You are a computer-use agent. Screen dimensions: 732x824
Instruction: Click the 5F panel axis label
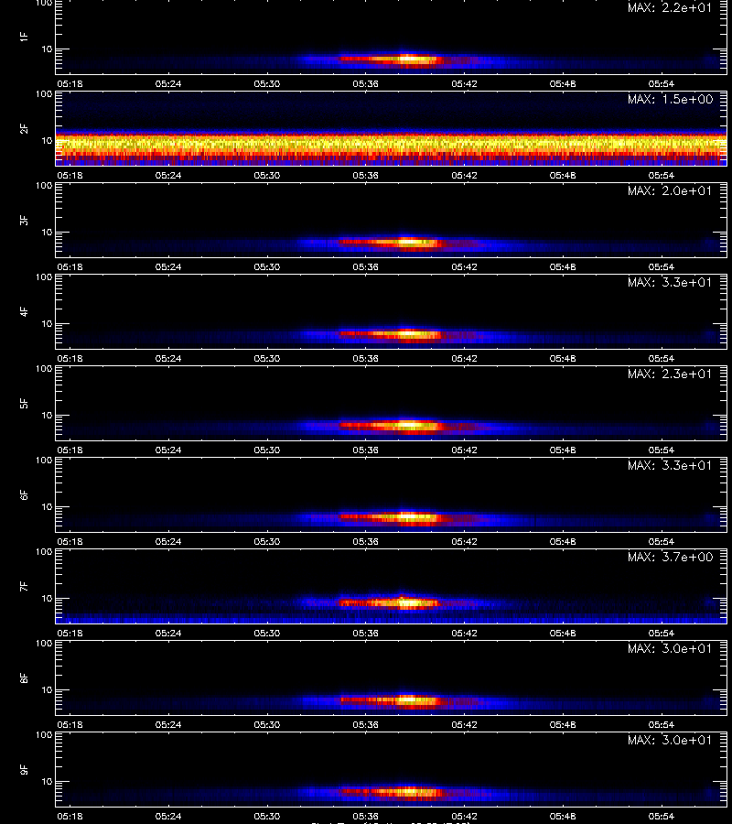(x=24, y=403)
